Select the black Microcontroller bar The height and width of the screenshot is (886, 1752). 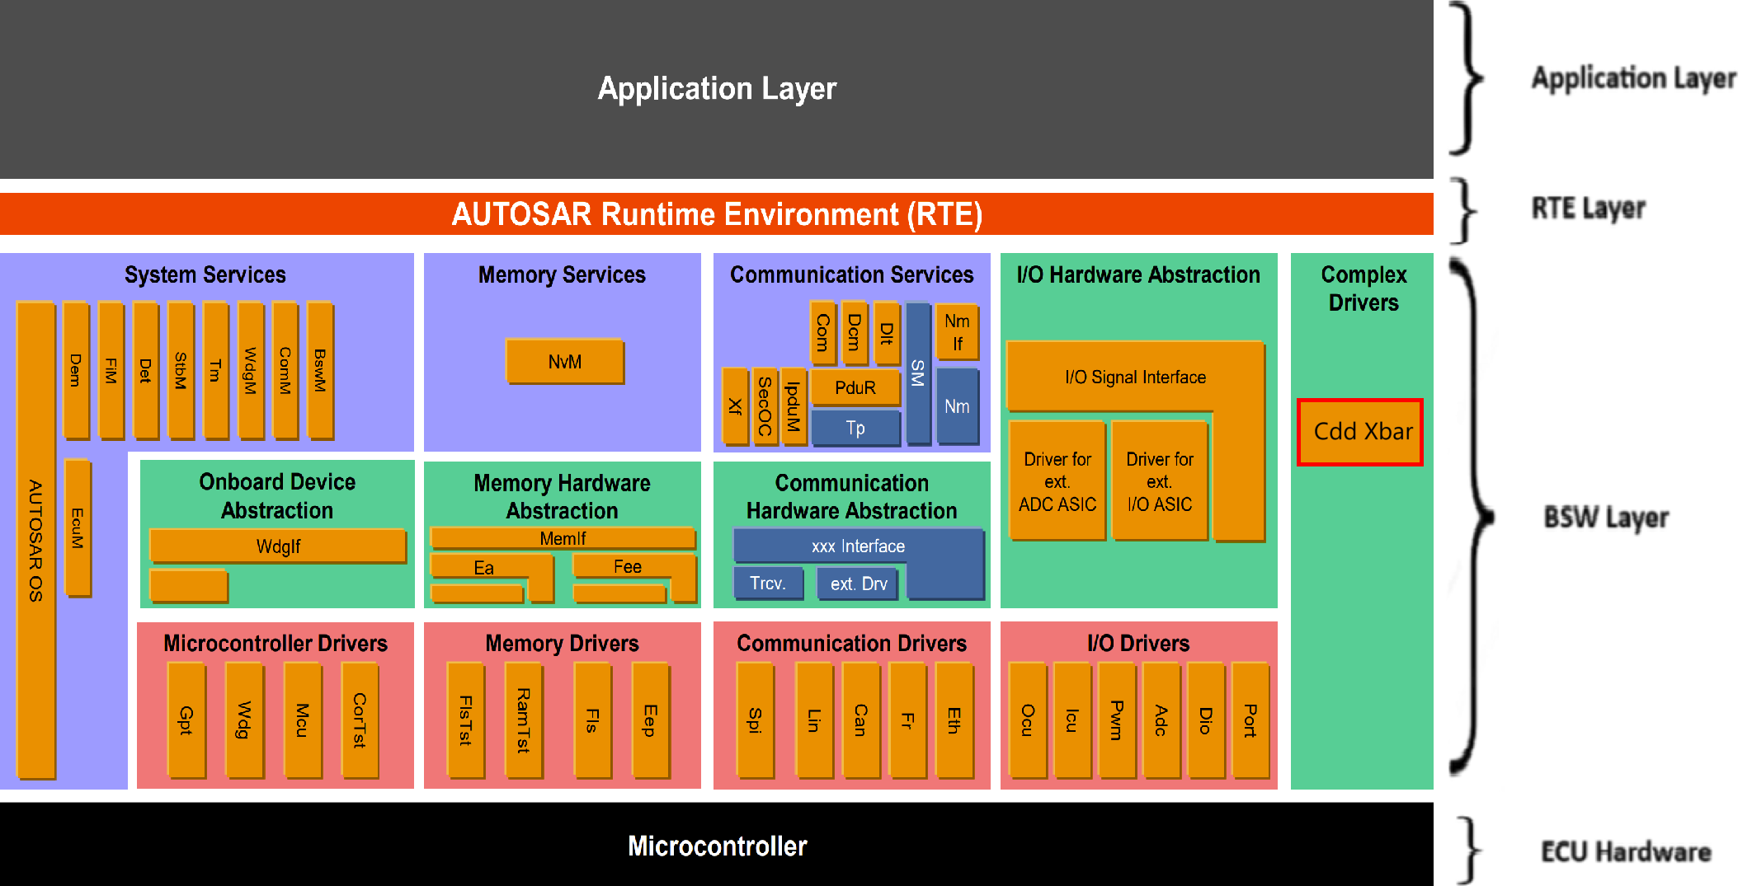[x=716, y=846]
